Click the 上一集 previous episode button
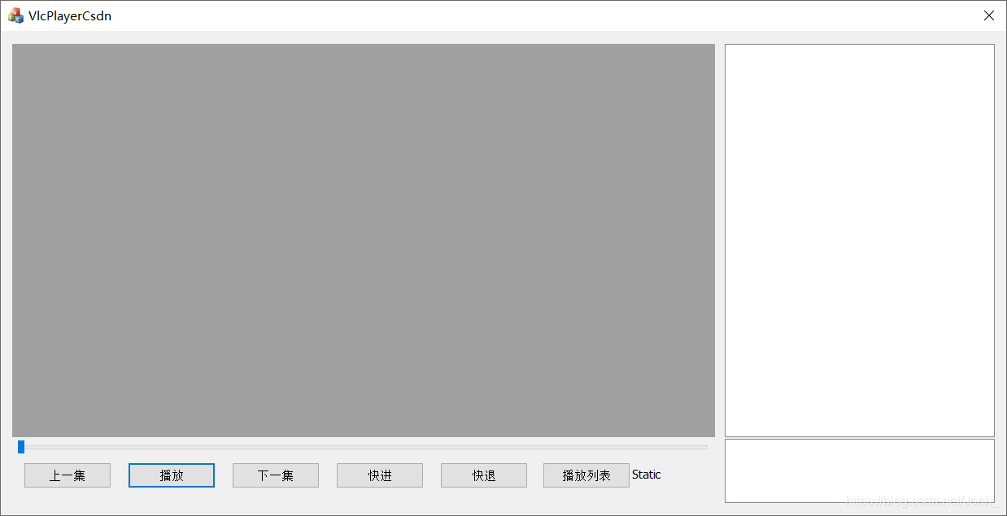1007x516 pixels. (x=68, y=475)
